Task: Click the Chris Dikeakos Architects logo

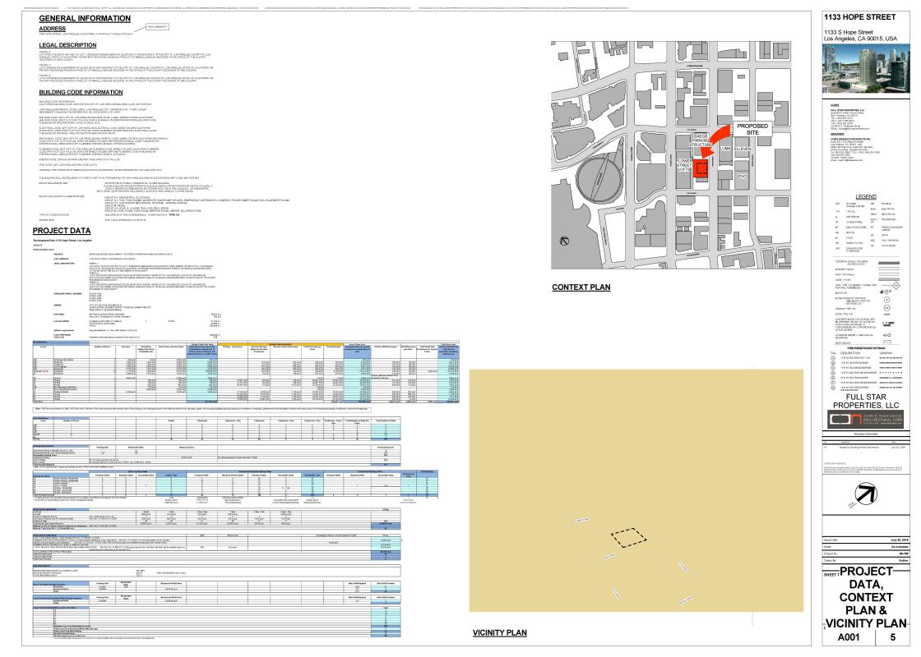Action: pyautogui.click(x=866, y=418)
